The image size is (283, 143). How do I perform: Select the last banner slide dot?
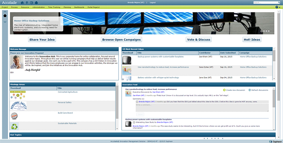(x=269, y=31)
